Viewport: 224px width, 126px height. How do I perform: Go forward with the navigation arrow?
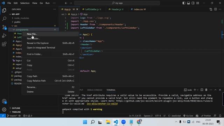[71, 3]
